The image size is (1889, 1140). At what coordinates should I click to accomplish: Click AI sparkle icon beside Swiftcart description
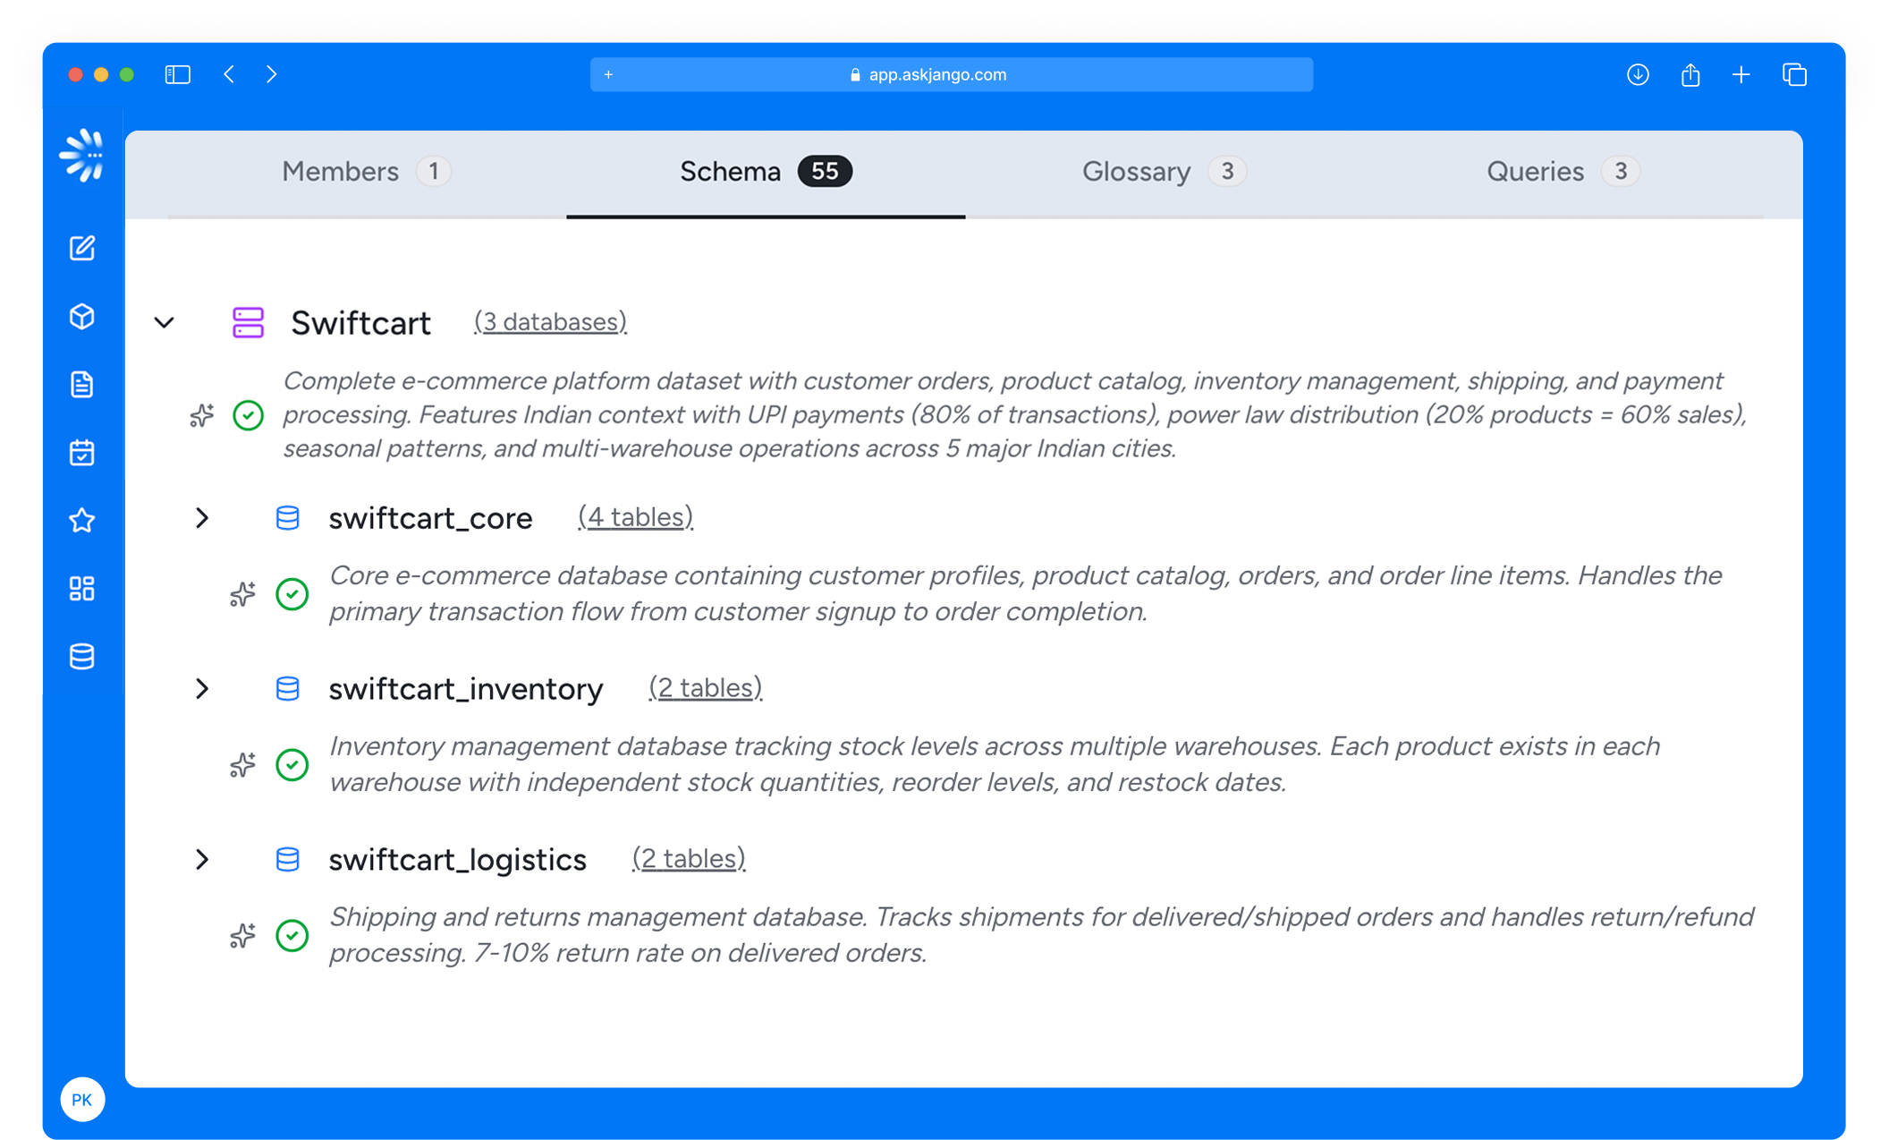[x=202, y=415]
